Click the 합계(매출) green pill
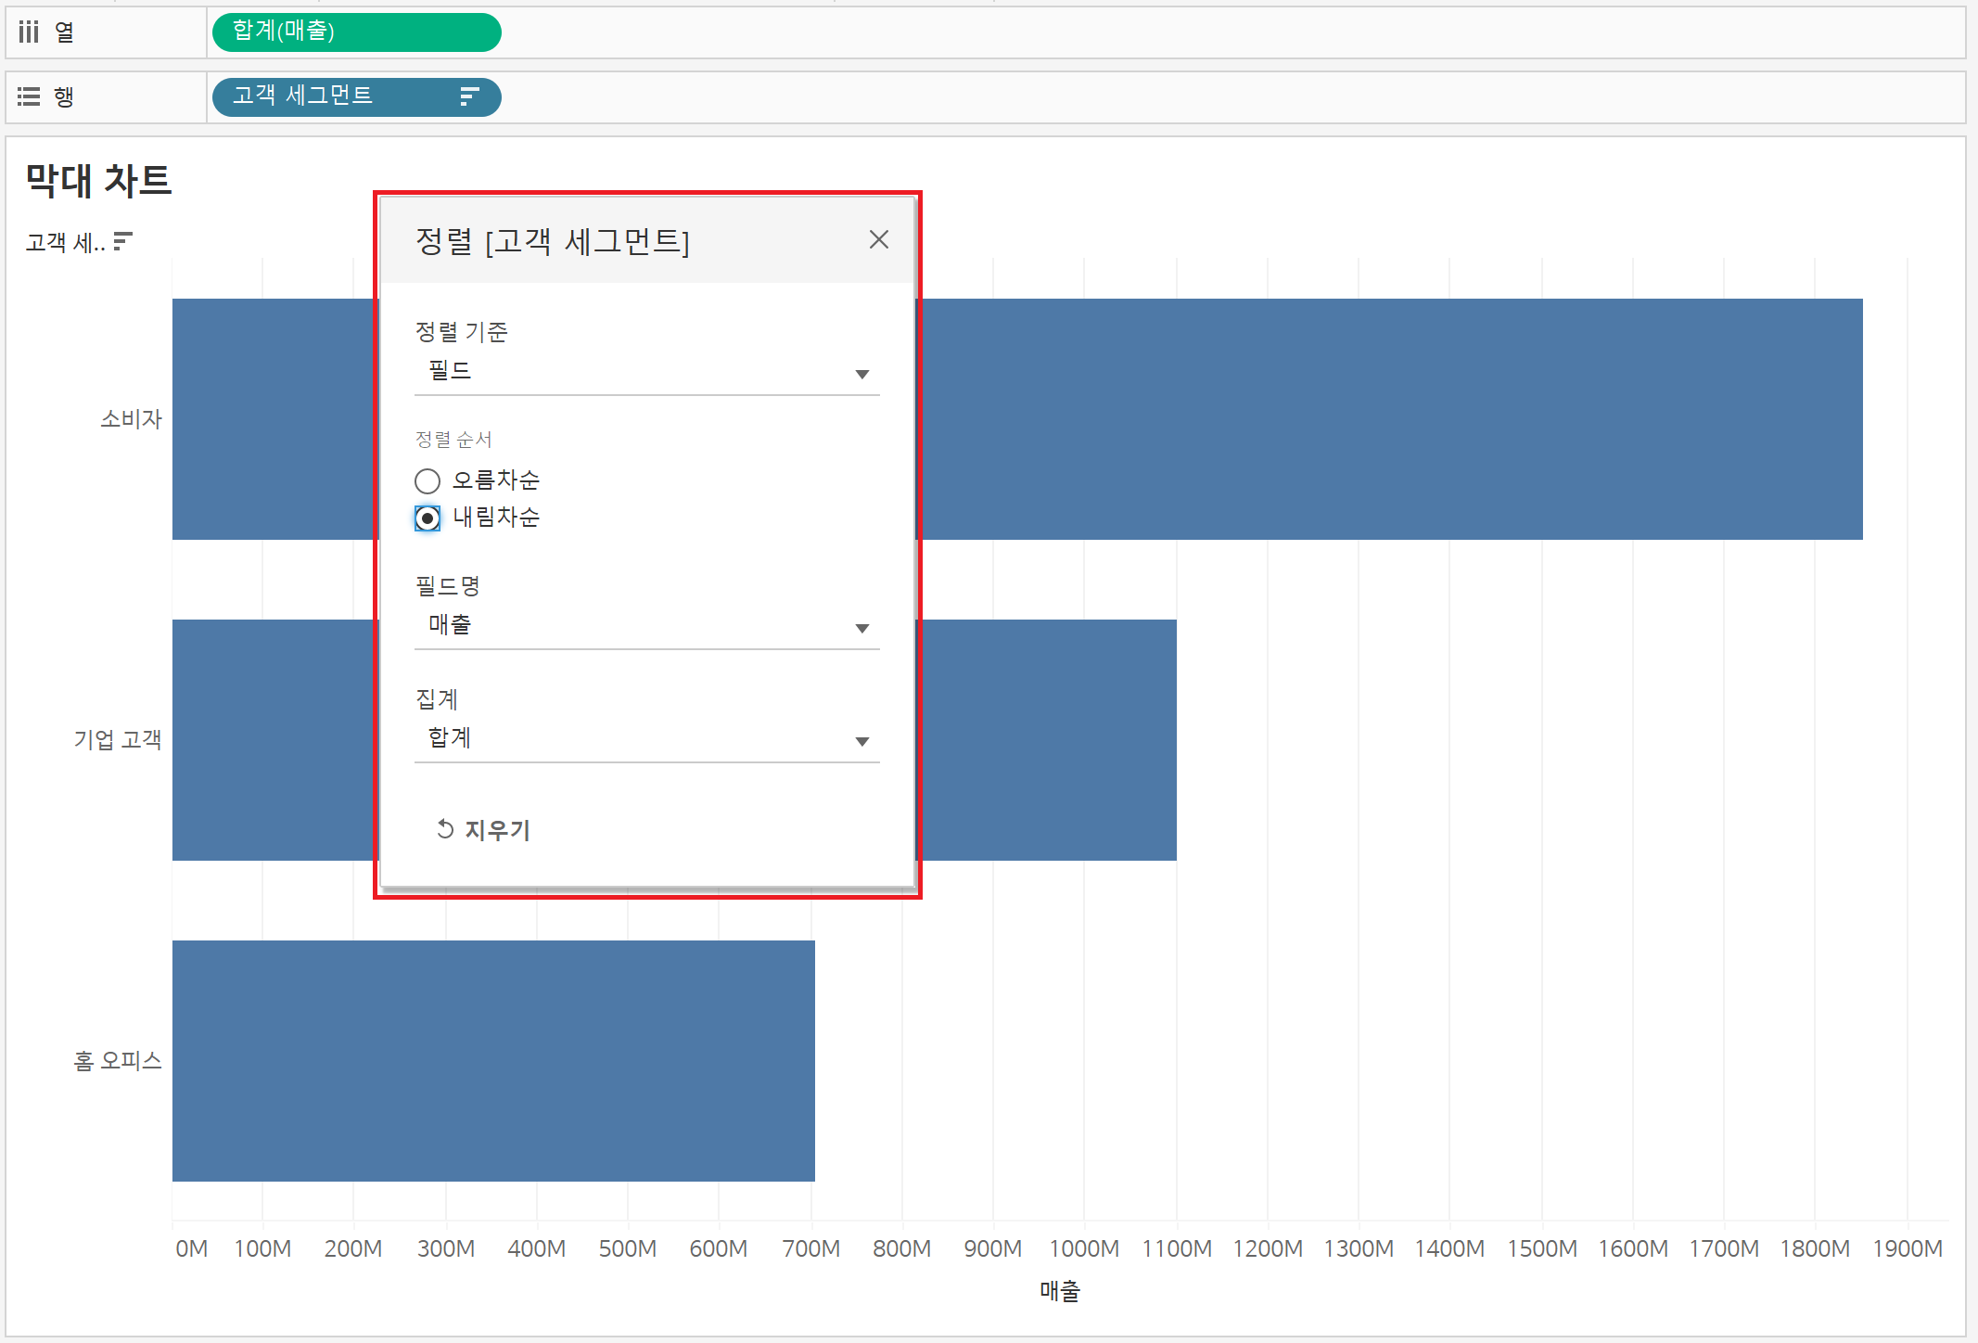This screenshot has width=1978, height=1343. click(x=356, y=32)
